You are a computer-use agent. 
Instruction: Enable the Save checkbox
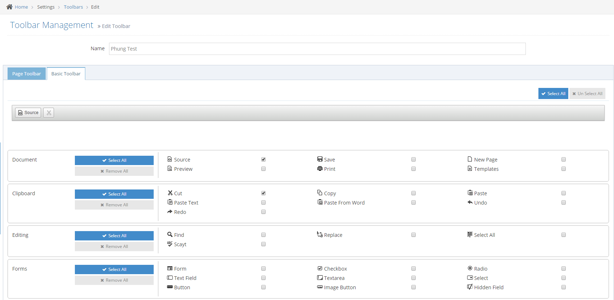(x=414, y=159)
